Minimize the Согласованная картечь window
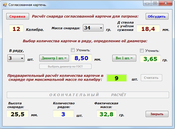175x129 pixels. [147, 3]
